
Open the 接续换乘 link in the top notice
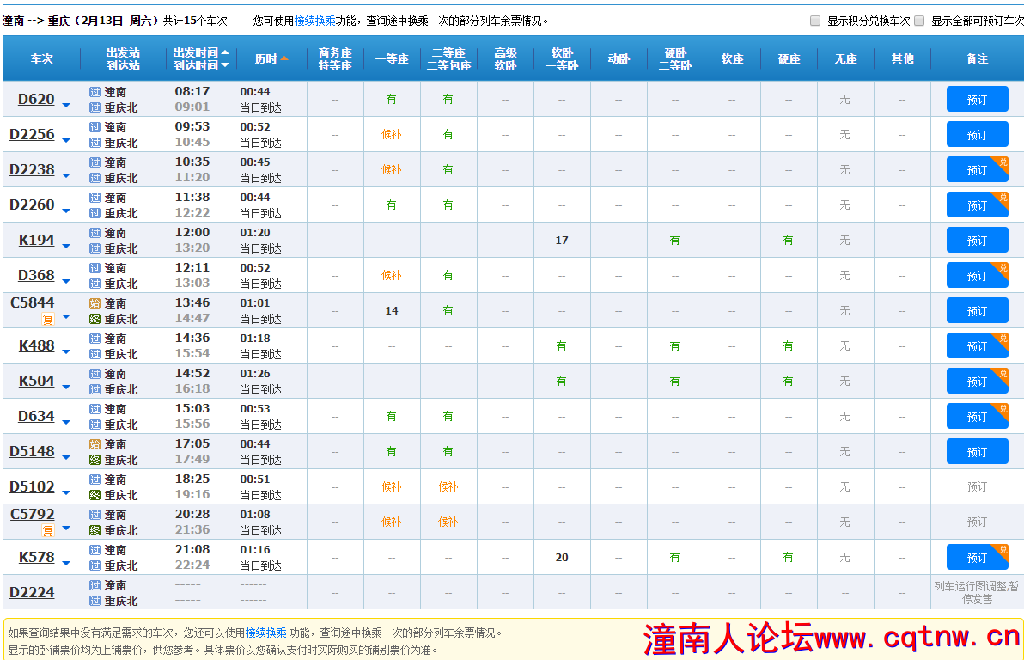pos(314,21)
